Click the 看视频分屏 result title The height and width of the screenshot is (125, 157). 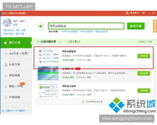[68, 69]
